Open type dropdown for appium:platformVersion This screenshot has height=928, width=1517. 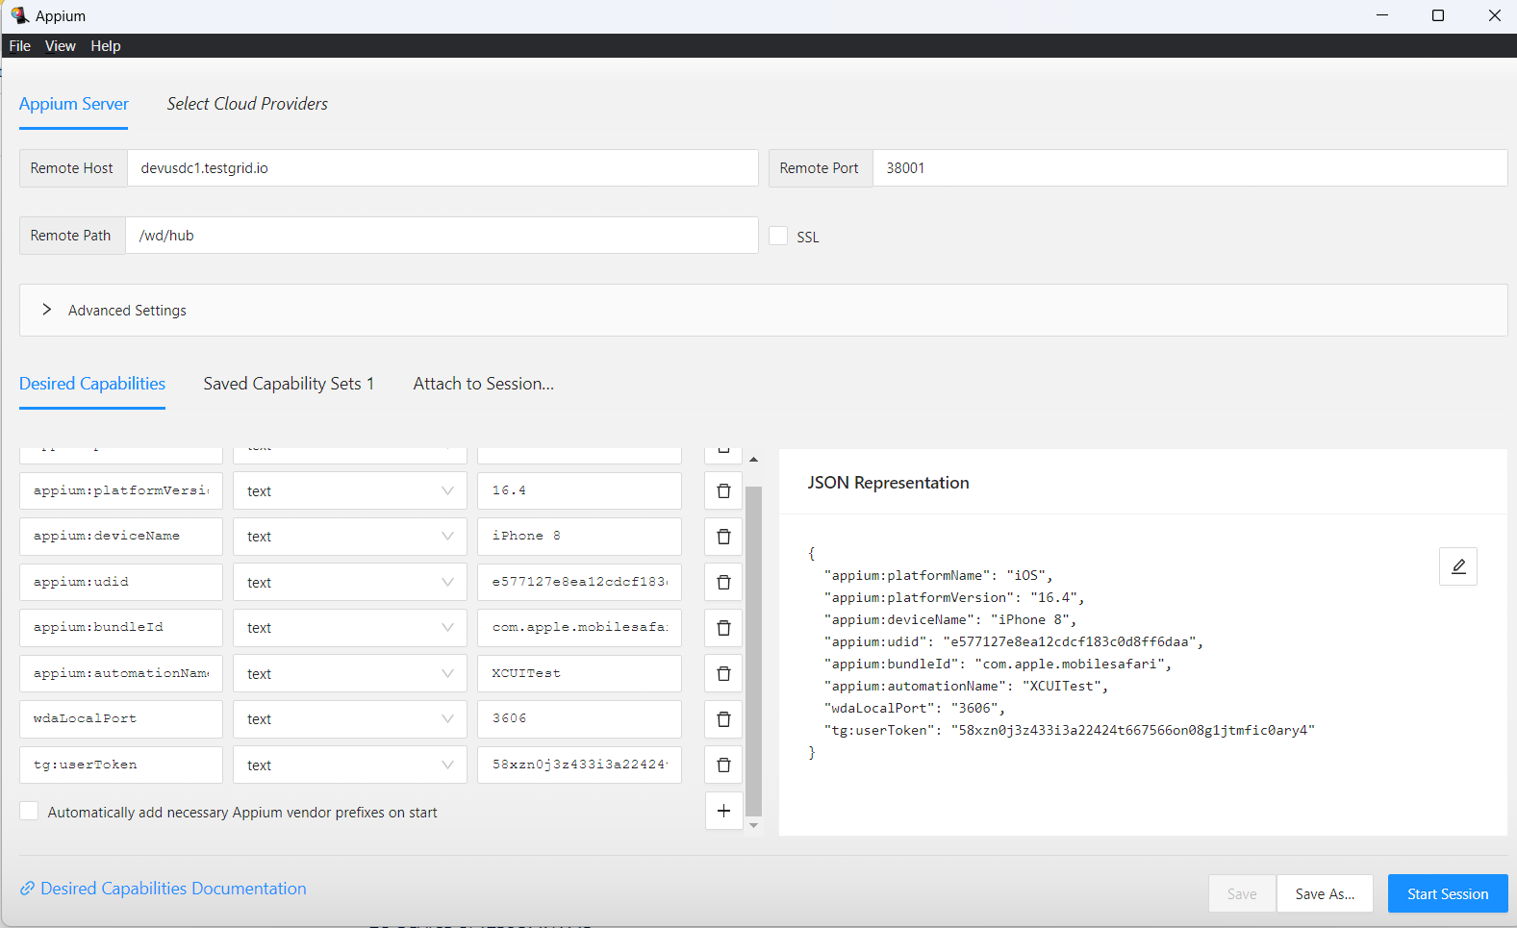point(350,490)
